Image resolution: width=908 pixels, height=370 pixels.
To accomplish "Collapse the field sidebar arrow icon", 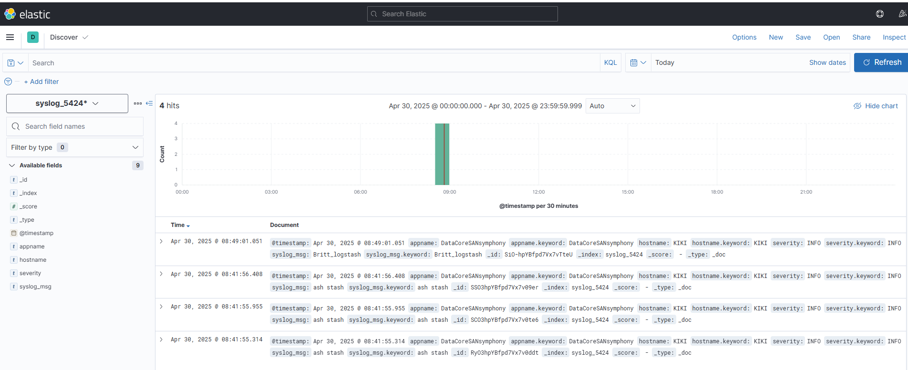I will (149, 103).
